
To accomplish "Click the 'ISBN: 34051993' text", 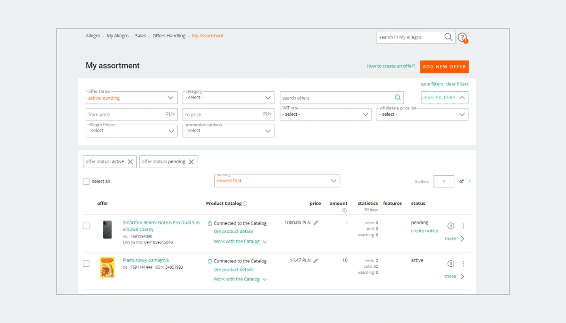I will 169,267.
